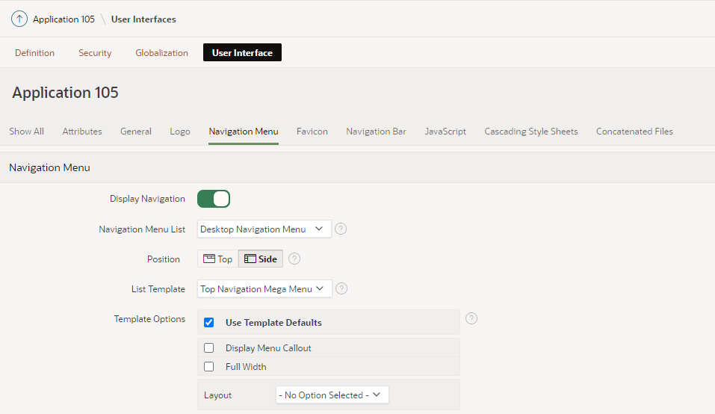Open help icon for Template Options

[x=471, y=318]
